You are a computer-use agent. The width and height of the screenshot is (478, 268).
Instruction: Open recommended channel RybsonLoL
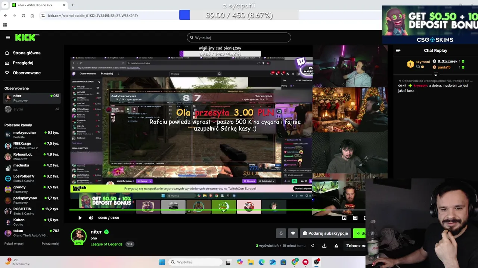32,156
